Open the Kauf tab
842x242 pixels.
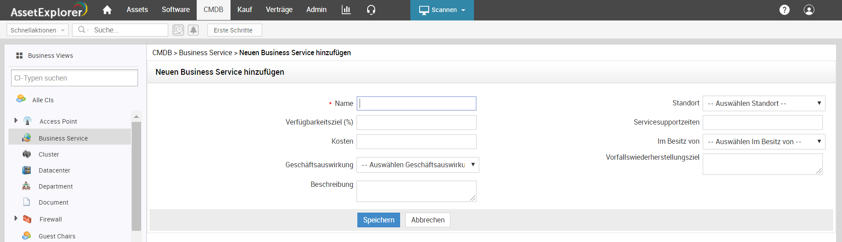(x=245, y=9)
